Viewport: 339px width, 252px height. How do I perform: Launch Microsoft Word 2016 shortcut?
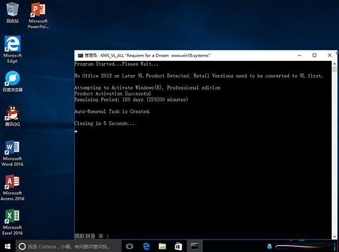13,148
